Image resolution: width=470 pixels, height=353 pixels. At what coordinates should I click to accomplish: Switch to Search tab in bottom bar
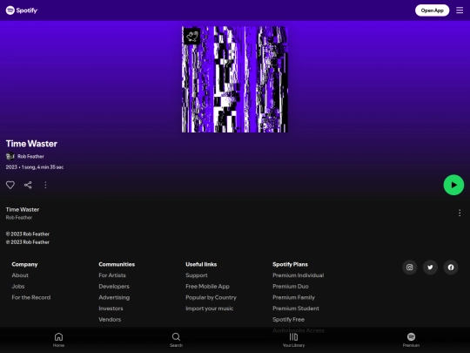(x=176, y=340)
